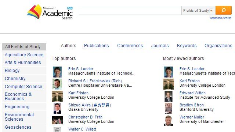Open the Fields of Study dropdown
Image resolution: width=235 pixels, height=132 pixels.
(x=198, y=11)
